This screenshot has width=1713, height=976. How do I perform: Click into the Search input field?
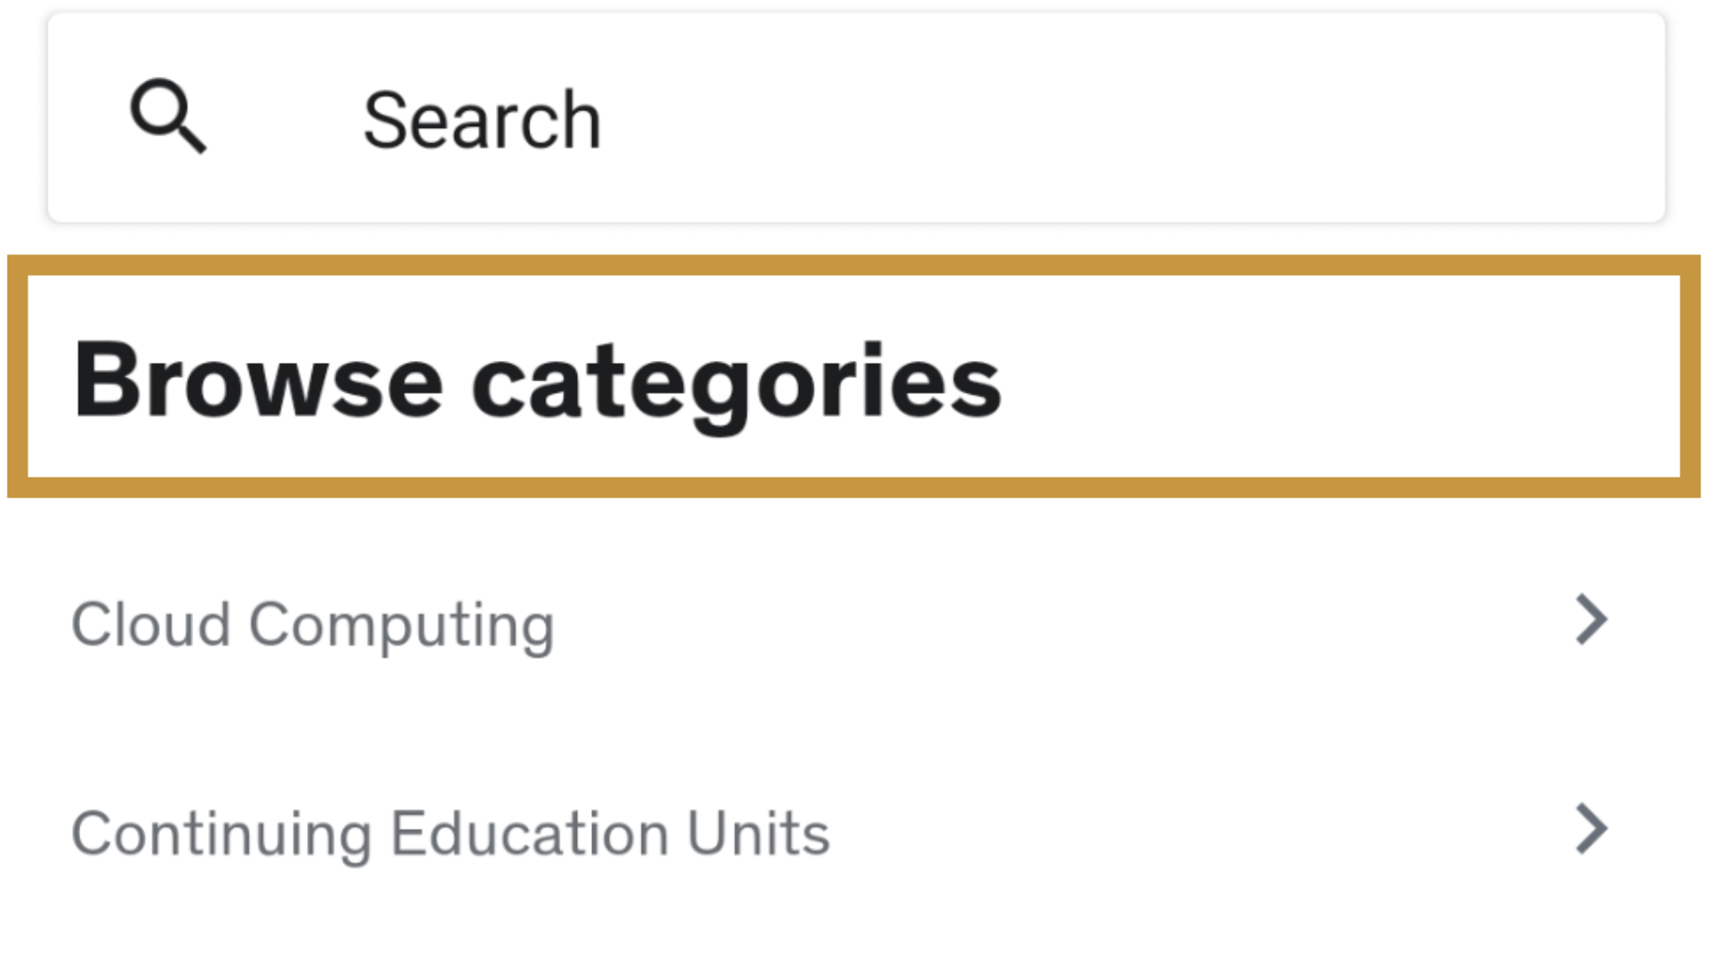pos(920,119)
